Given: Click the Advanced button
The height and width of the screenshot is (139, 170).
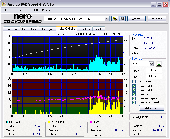Looking at the screenshot, I should (x=152, y=108).
